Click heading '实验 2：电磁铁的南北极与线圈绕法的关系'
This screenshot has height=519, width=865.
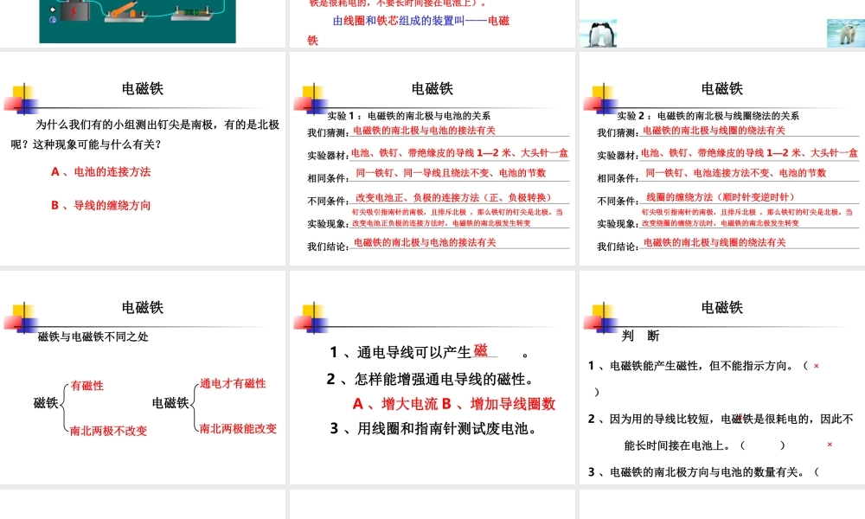[x=708, y=115]
